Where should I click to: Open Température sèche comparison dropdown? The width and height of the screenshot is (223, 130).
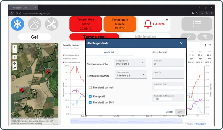130,63
